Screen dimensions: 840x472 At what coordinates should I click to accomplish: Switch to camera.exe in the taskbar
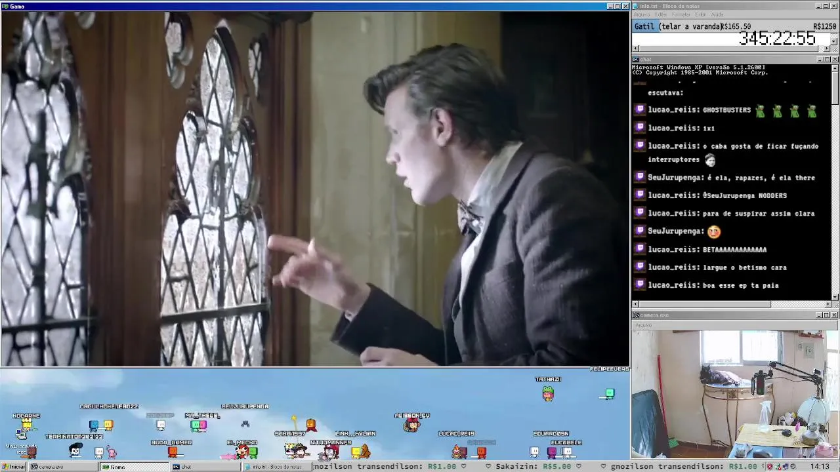[62, 467]
